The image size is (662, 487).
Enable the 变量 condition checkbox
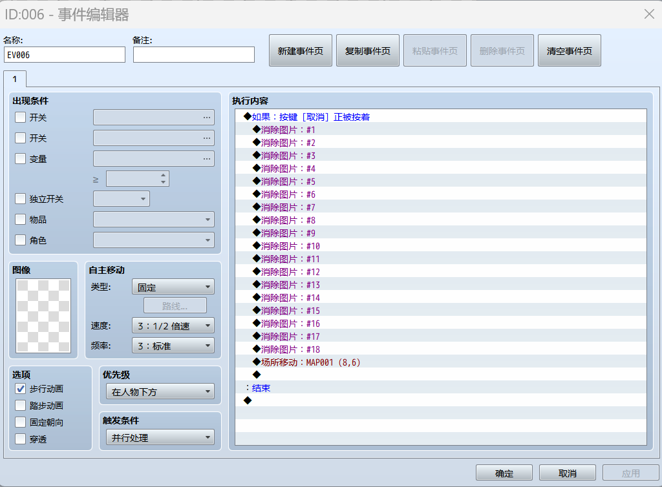coord(20,158)
